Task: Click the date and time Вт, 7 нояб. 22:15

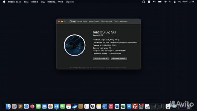Action: [186, 2]
